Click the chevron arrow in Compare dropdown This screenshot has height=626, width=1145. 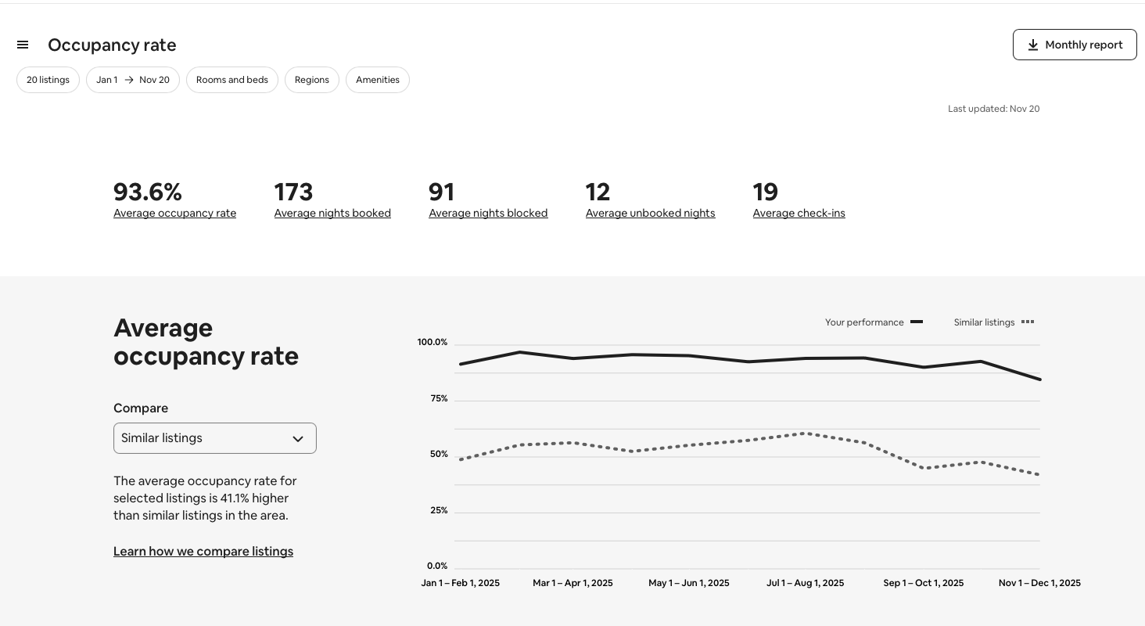coord(298,439)
